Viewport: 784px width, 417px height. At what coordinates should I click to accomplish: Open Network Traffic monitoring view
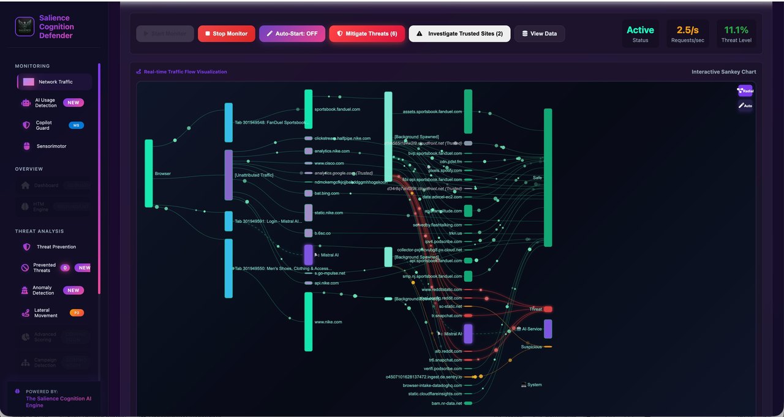pyautogui.click(x=55, y=81)
